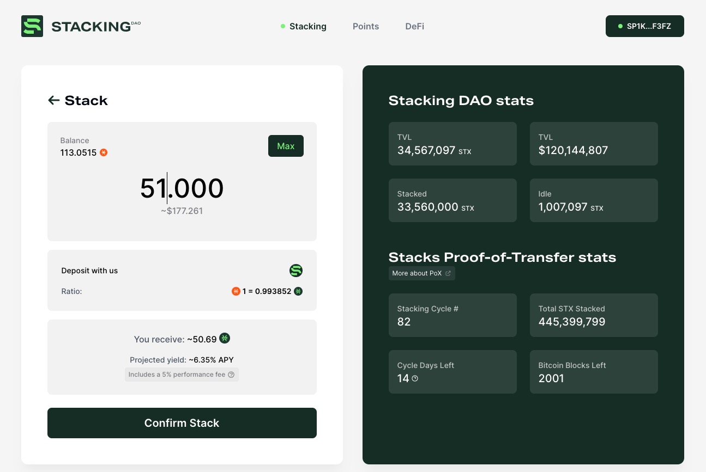Open the Stacking tab

[307, 26]
